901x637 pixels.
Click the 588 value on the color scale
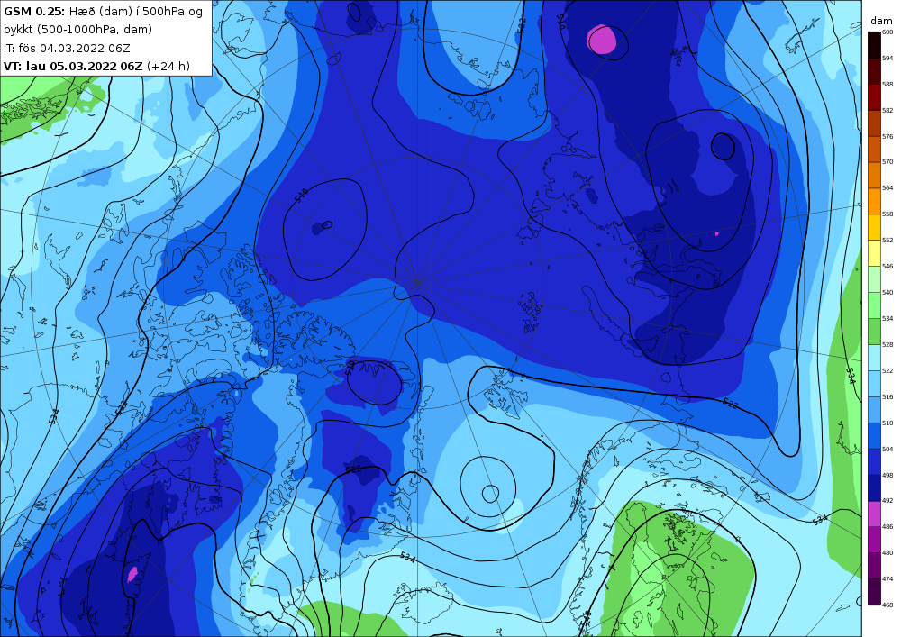[x=887, y=85]
